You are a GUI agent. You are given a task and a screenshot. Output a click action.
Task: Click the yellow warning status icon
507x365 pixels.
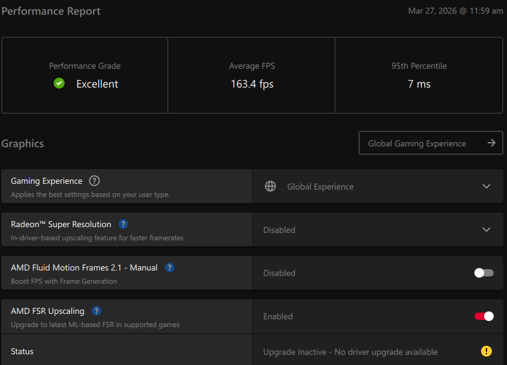486,351
